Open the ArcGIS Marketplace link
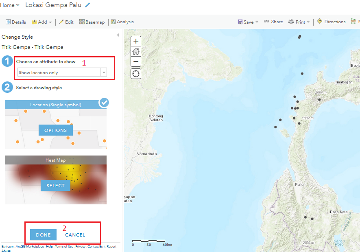The image size is (360, 252). [30, 246]
